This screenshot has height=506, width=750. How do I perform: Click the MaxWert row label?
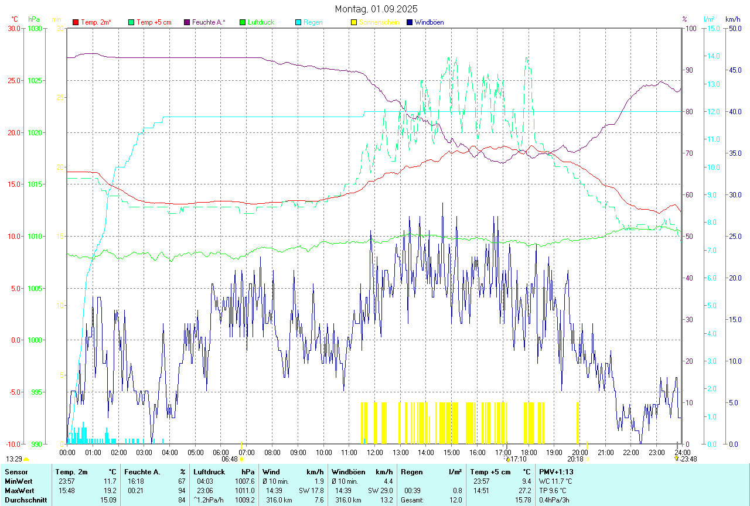coord(18,490)
